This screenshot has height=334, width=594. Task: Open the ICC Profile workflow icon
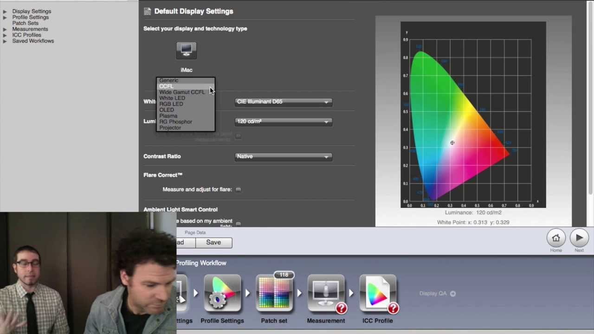(x=378, y=293)
